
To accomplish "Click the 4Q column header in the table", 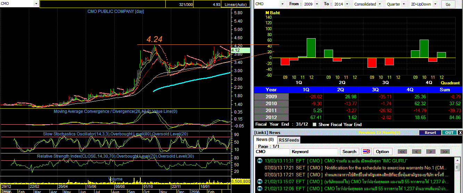I will point(410,90).
